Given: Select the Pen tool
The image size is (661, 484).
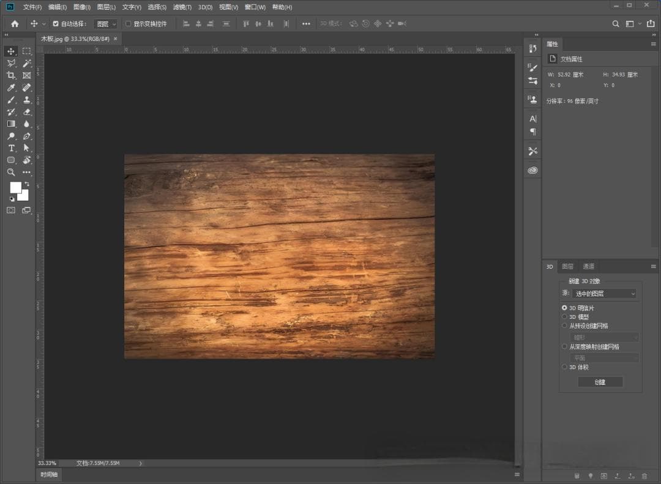Looking at the screenshot, I should click(26, 136).
